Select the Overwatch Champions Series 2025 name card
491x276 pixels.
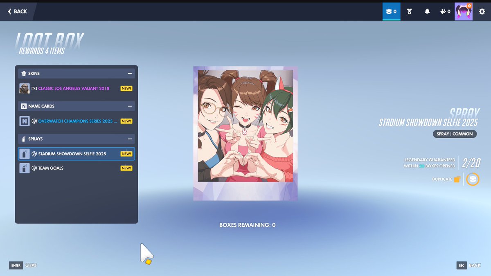(77, 121)
